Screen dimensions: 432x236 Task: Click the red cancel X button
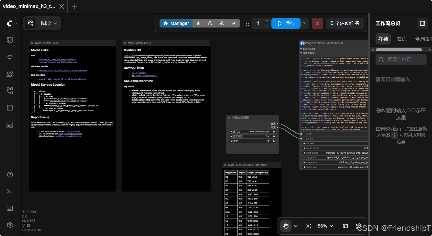[x=318, y=23]
